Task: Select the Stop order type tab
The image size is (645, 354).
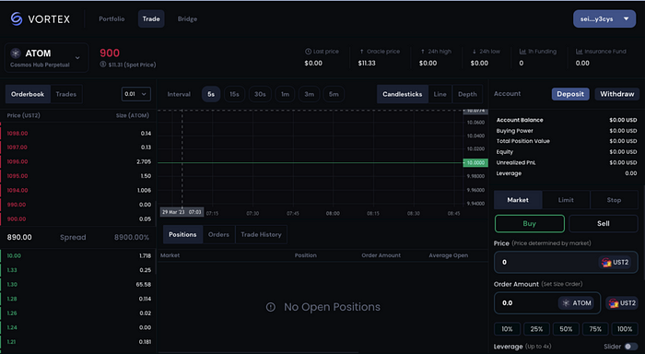Action: click(614, 200)
